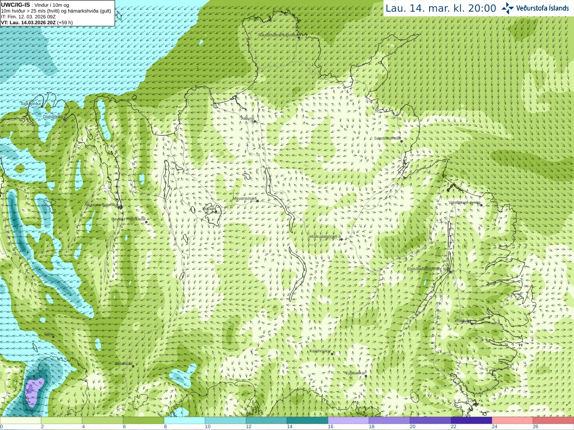Select the Mývatnsöræfi station marker

[257, 201]
